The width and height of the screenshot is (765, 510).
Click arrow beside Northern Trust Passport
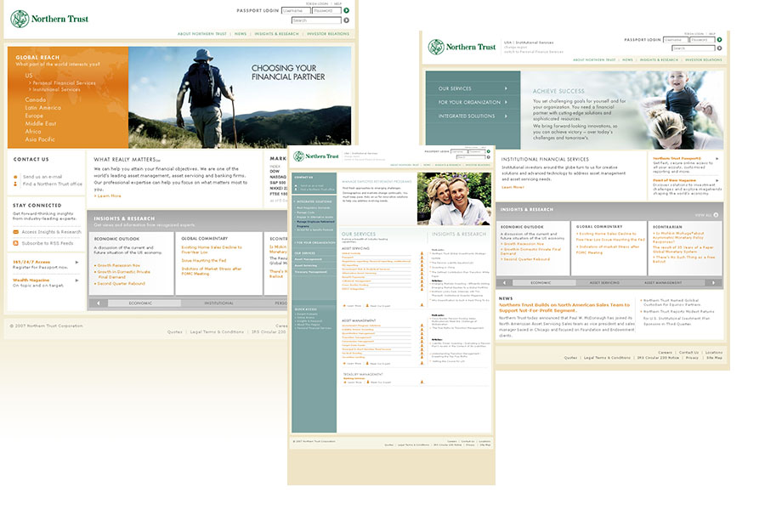point(717,159)
